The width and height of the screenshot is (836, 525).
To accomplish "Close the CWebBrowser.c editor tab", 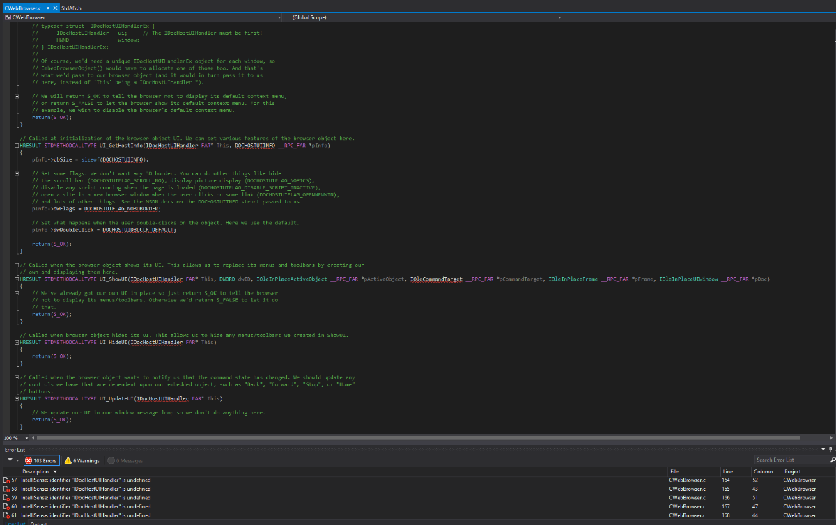I will click(x=54, y=7).
